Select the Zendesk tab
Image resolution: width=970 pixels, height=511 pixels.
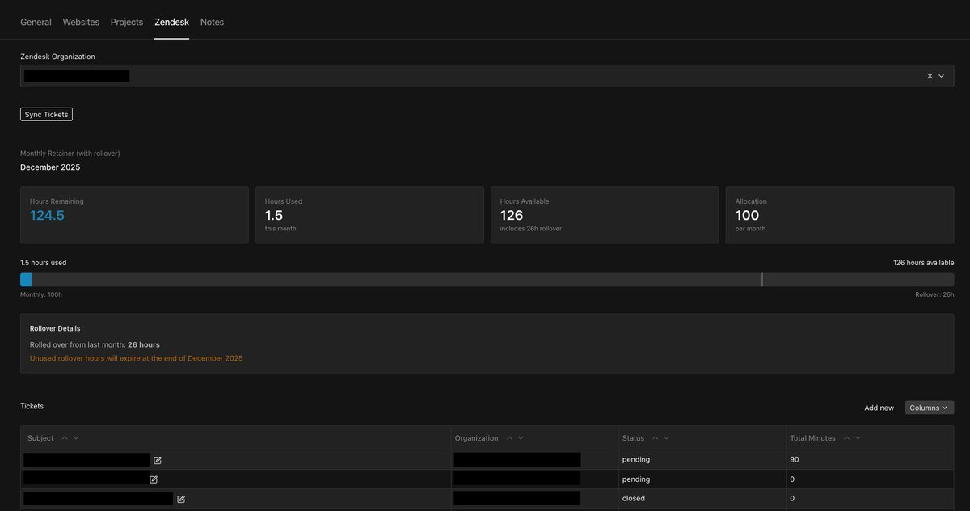tap(171, 22)
